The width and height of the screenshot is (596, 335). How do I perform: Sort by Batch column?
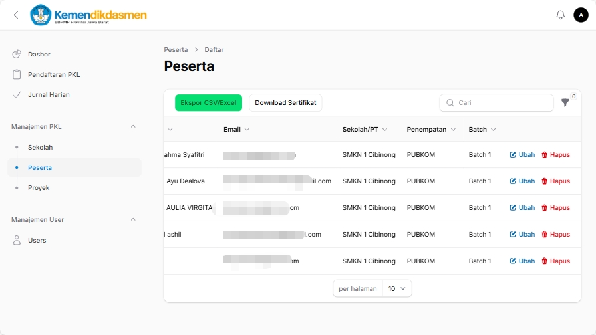click(x=482, y=130)
